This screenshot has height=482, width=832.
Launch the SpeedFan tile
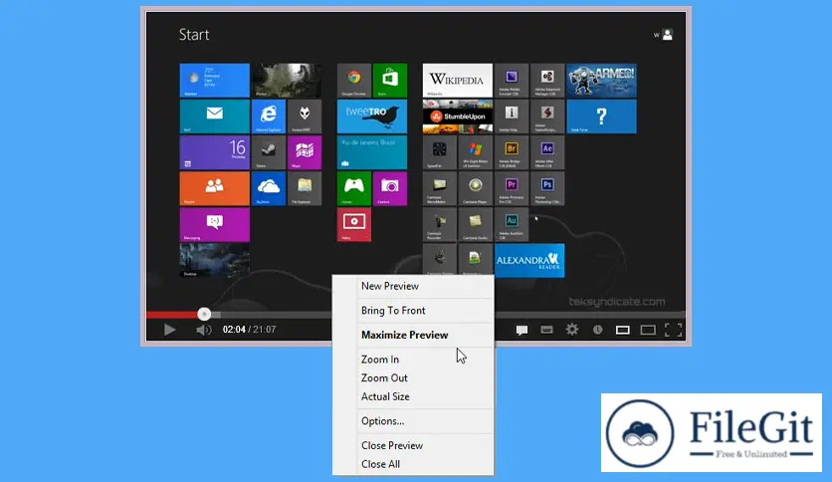coord(439,152)
